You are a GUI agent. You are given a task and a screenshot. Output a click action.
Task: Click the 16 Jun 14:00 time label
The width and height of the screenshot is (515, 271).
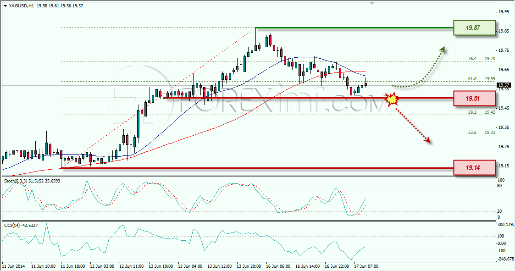[308, 266]
